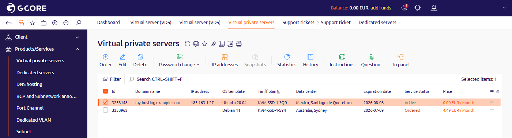Ask a Question about the server
The height and width of the screenshot is (138, 512).
[x=371, y=60]
